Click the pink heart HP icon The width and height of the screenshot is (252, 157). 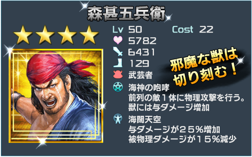[x=118, y=40]
